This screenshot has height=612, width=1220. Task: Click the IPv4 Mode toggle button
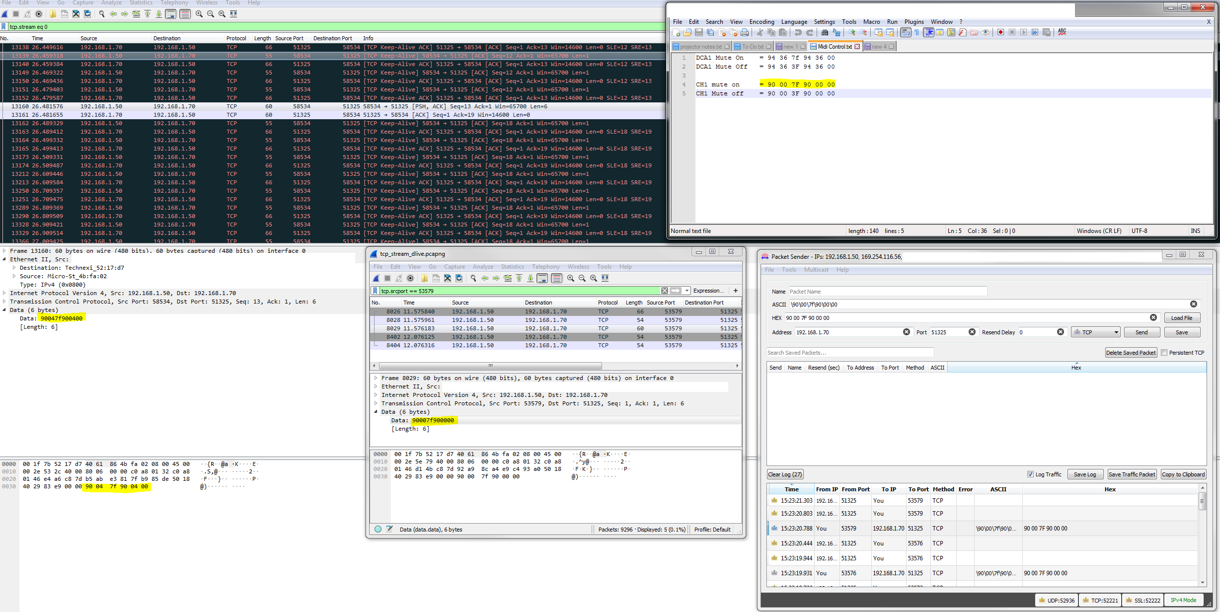(1183, 600)
